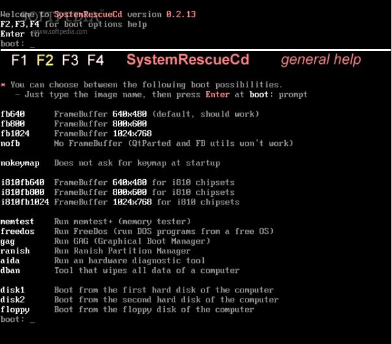392x344 pixels.
Task: Click the fb640 boot option
Action: point(13,114)
